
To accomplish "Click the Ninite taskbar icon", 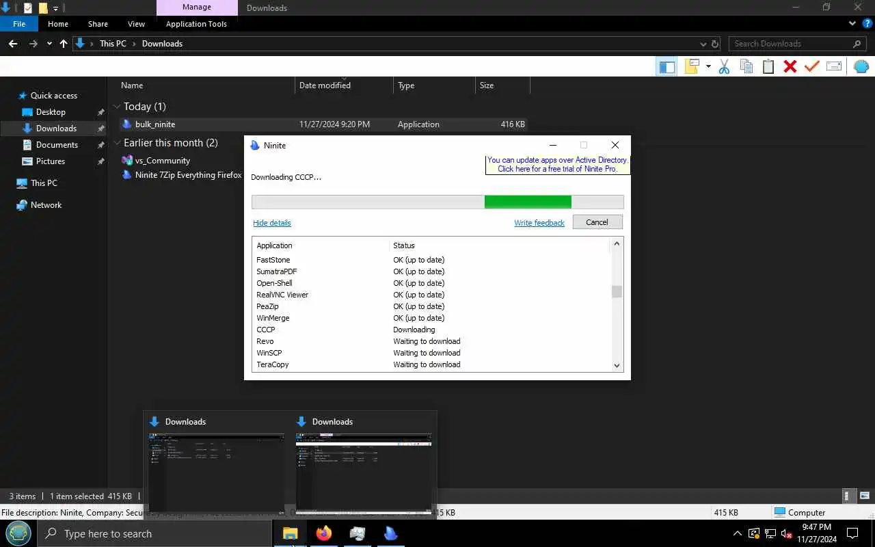I will (391, 533).
